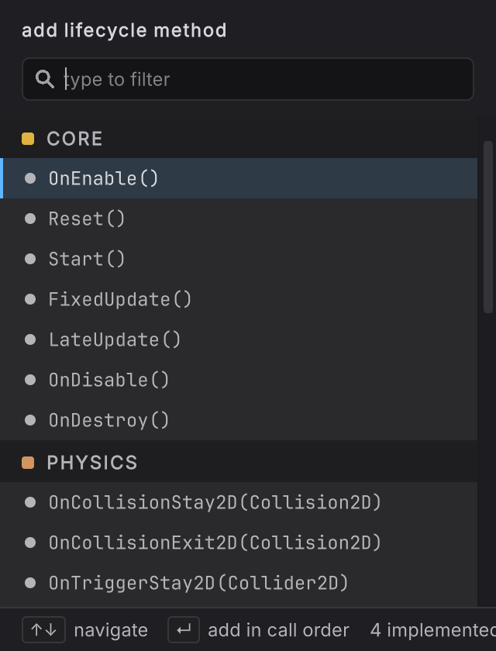Choose the OnDisable() method
496x651 pixels.
(x=239, y=380)
